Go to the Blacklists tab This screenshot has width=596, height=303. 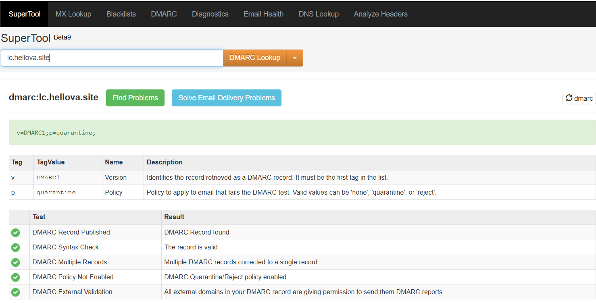point(121,14)
